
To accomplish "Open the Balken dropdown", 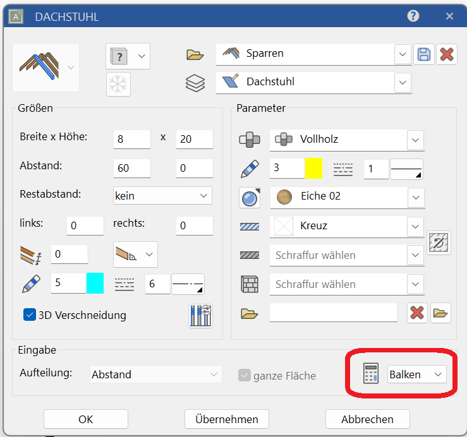I will [x=416, y=374].
